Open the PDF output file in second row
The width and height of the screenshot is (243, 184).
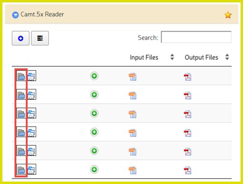point(188,96)
